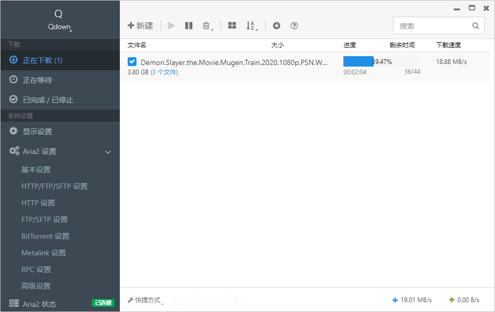The image size is (495, 312).
Task: Open 已完成 / 已停止 list
Action: click(60, 100)
